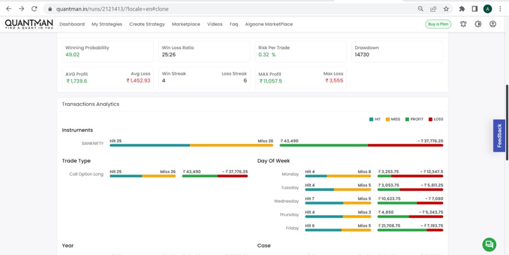Open the green chat support bubble
Viewport: 509px width, 255px height.
pos(489,244)
